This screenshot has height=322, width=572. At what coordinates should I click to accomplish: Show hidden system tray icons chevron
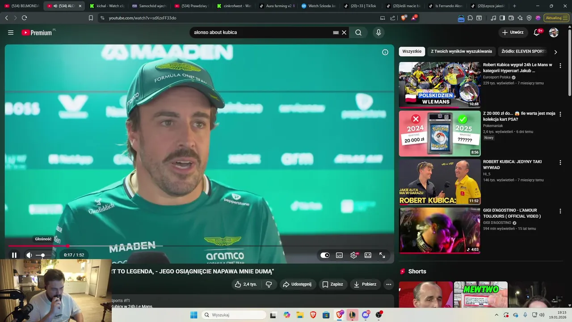click(496, 315)
